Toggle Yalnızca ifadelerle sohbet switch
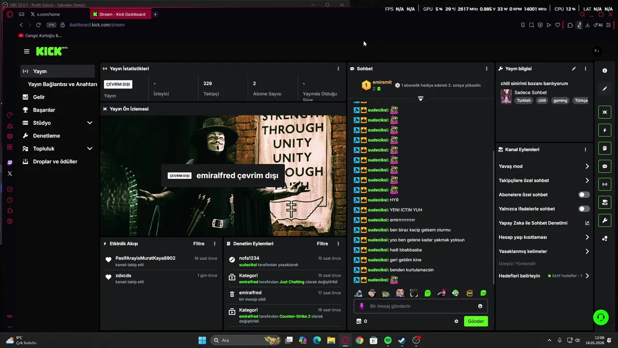 584,209
